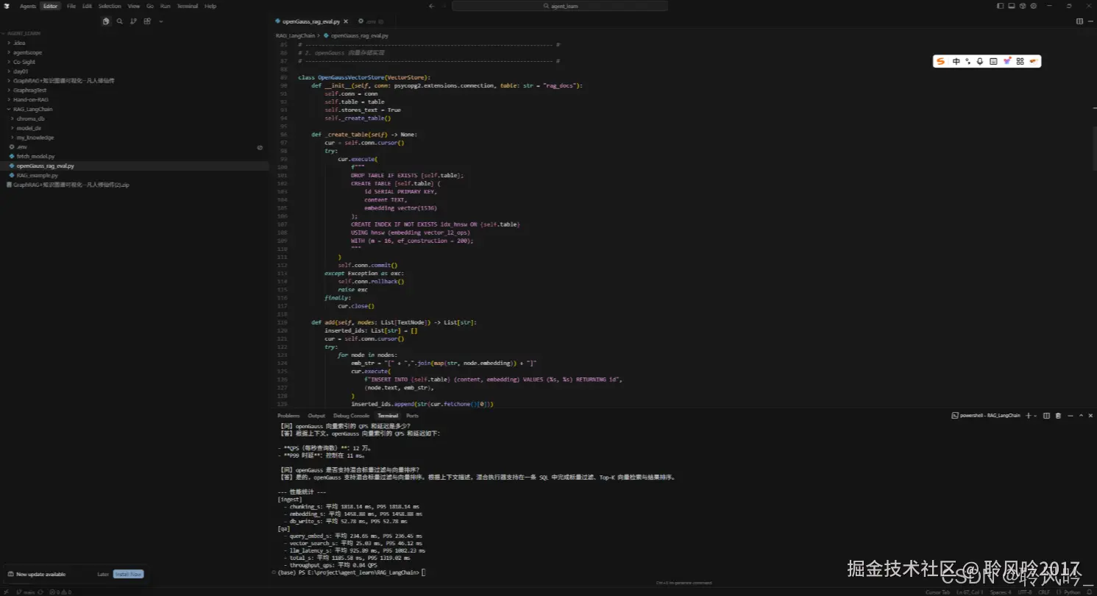The height and width of the screenshot is (596, 1097).
Task: Click the Spaces: 4 indentation entry
Action: coord(1000,592)
